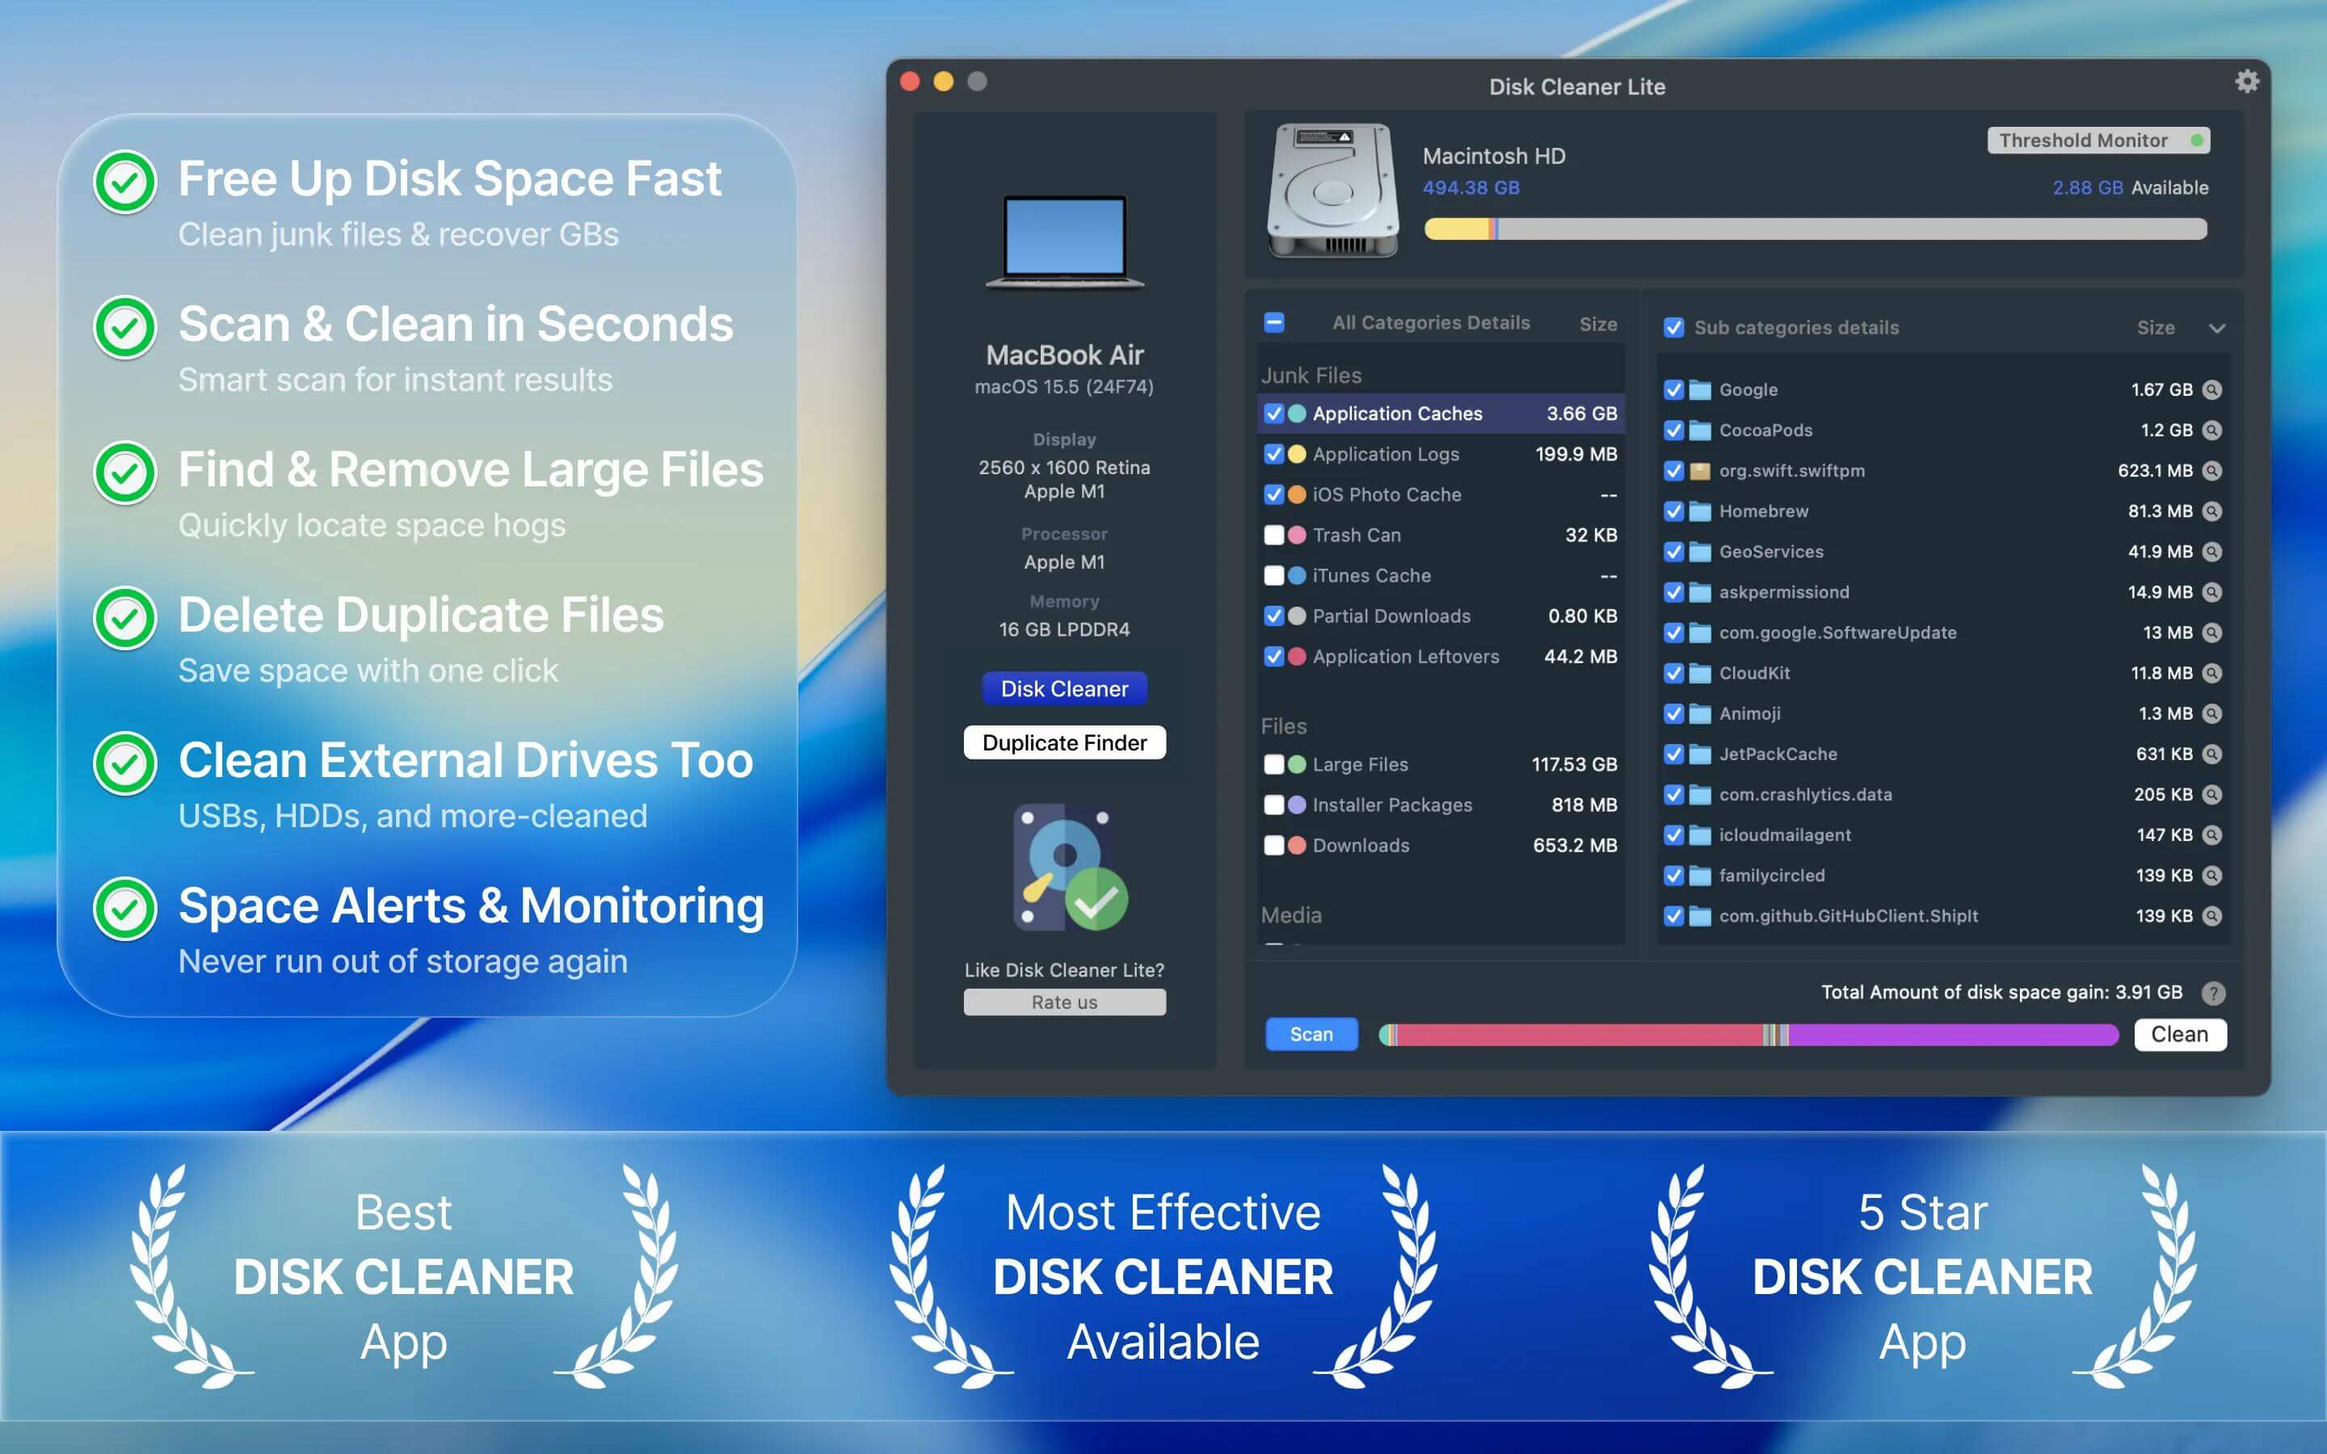Click the magnifier beside com.crashlytics.data
Image resolution: width=2327 pixels, height=1454 pixels.
[x=2212, y=794]
